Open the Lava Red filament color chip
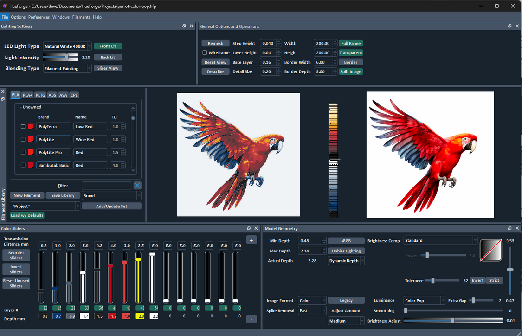522x336 pixels. click(x=32, y=126)
